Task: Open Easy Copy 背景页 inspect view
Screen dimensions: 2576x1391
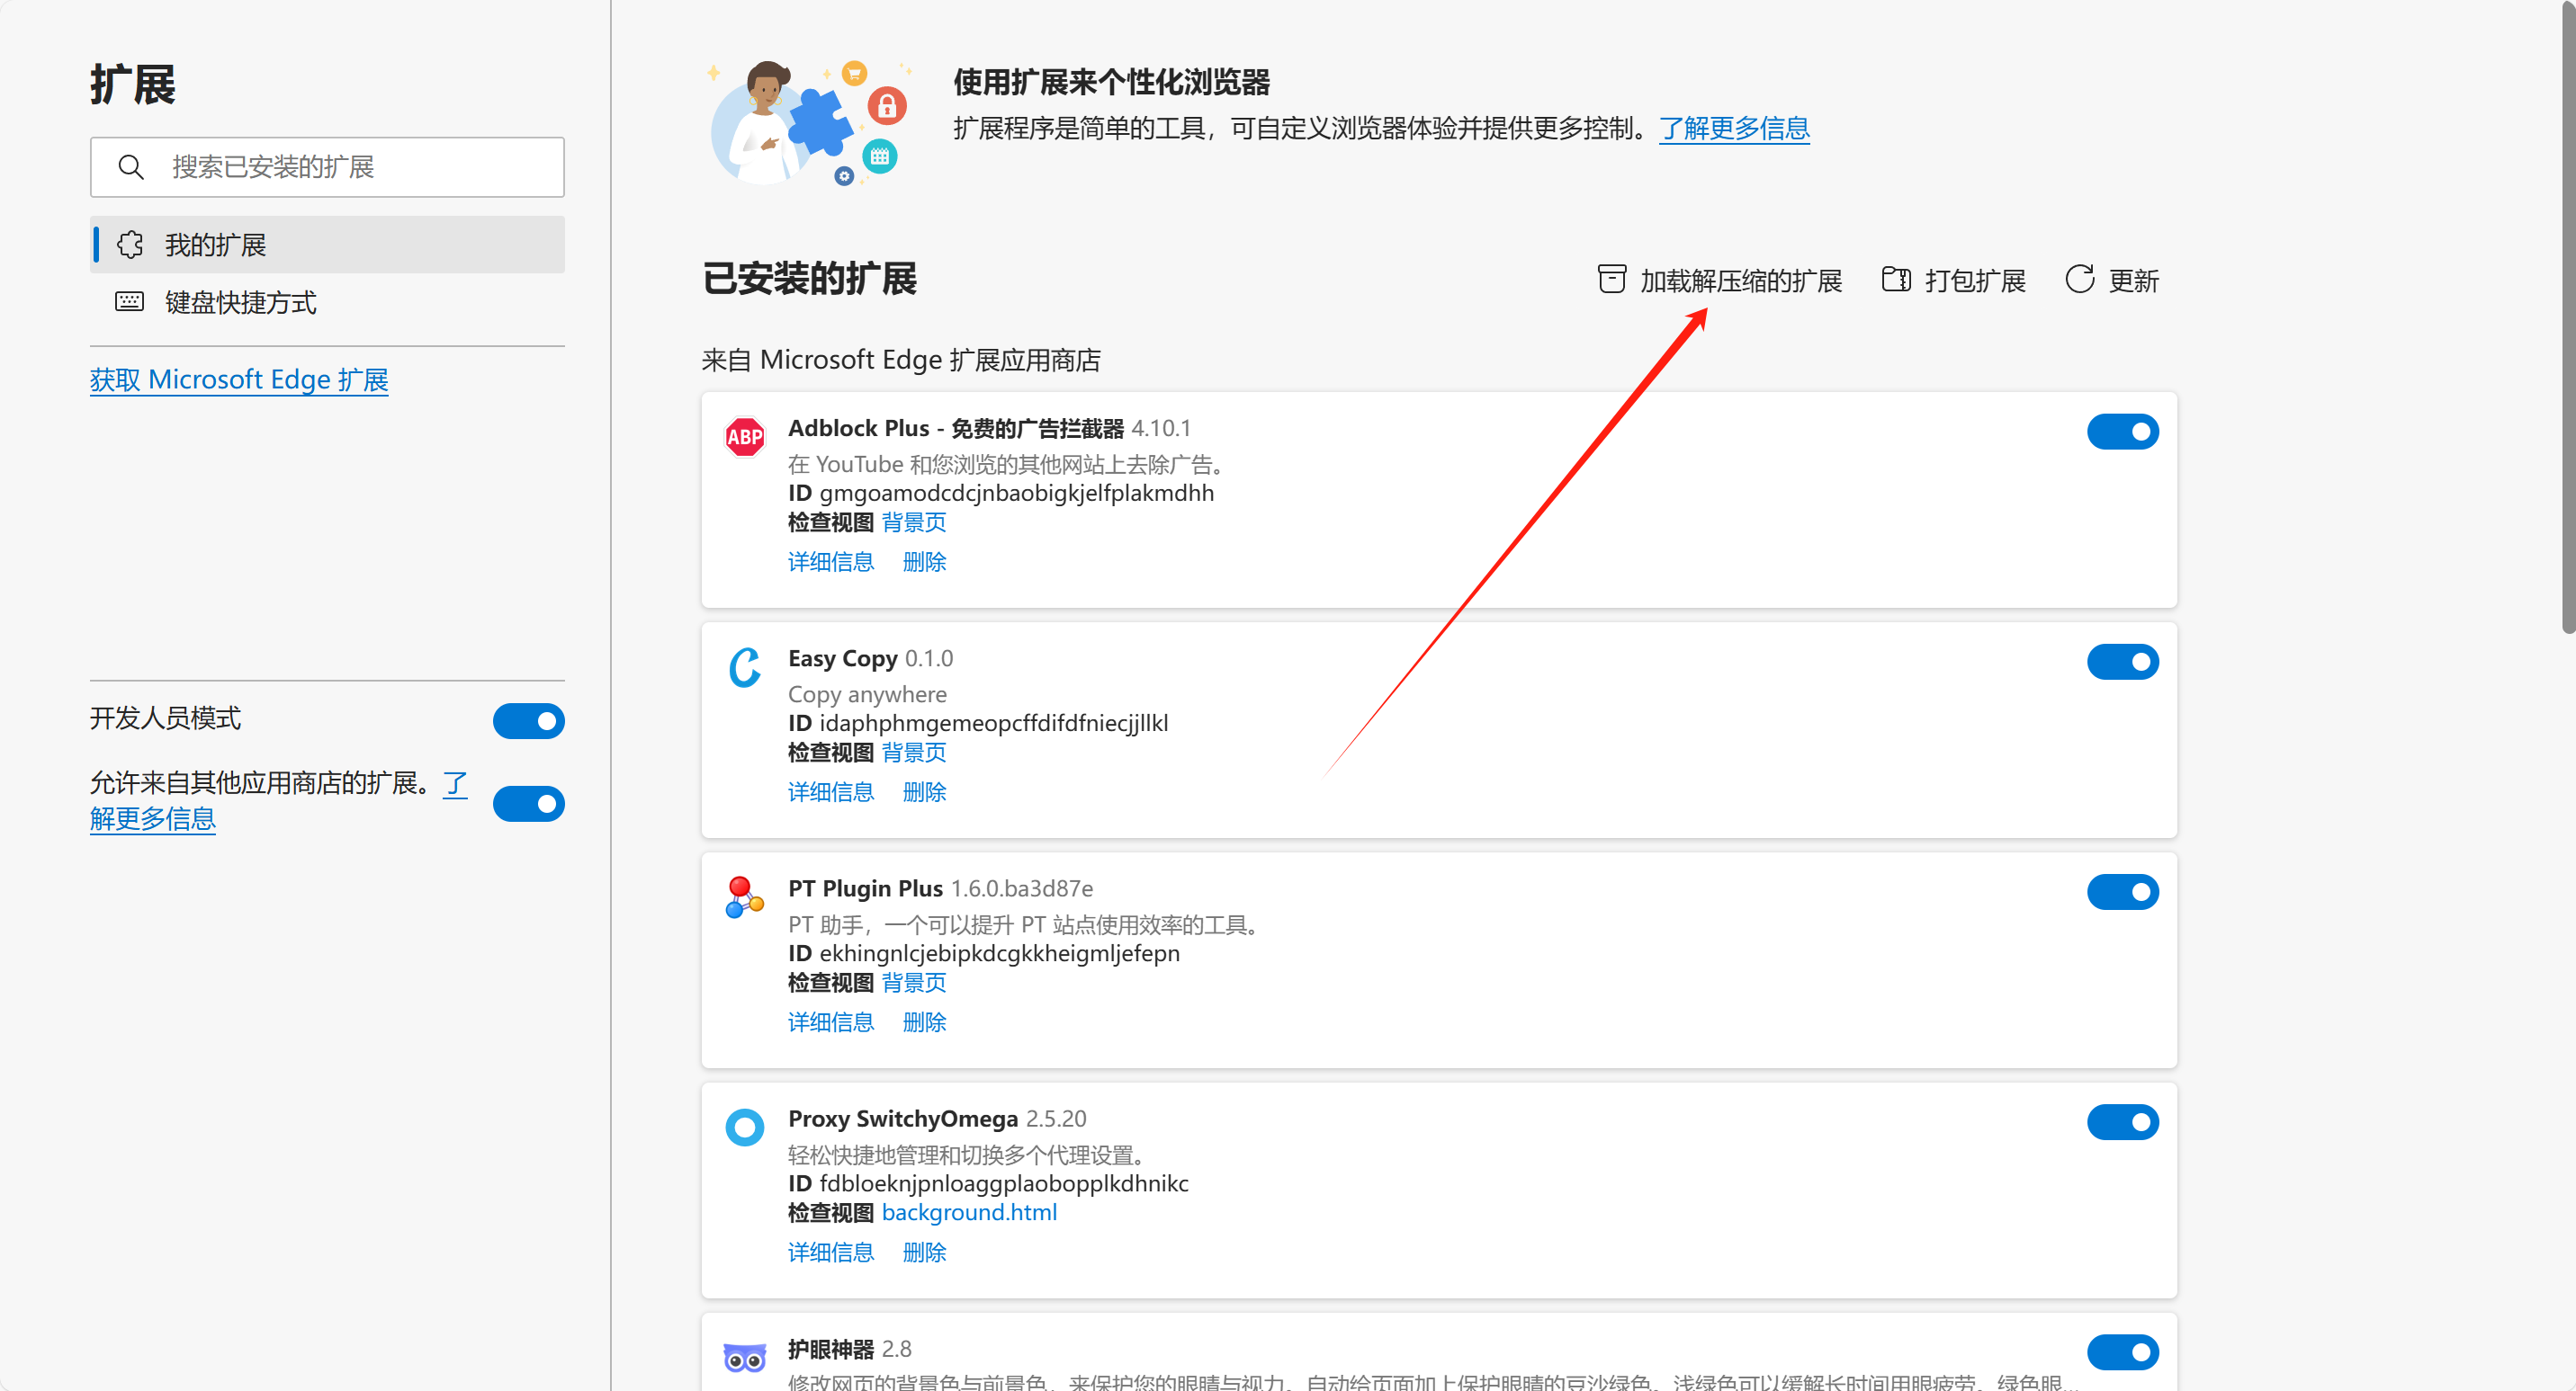Action: [x=914, y=753]
